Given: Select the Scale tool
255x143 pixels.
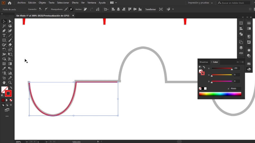Looking at the screenshot, I should [10, 50].
